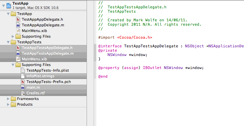This screenshot has height=126, width=244.
Task: Click 'IBOutlet' in the property line
Action: 152,68
